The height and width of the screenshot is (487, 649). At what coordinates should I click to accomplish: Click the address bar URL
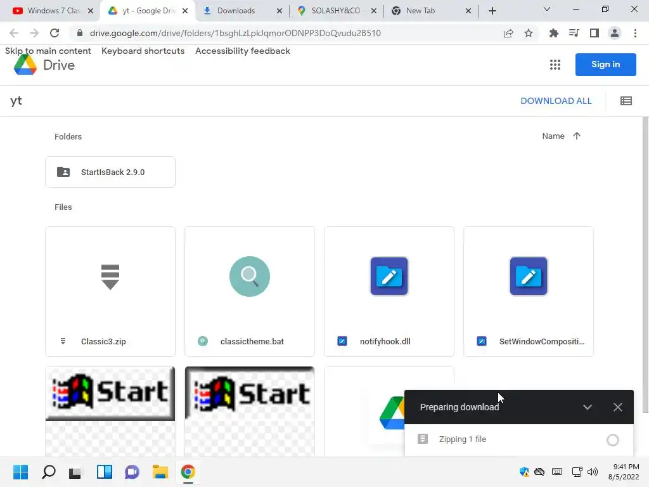(x=235, y=33)
